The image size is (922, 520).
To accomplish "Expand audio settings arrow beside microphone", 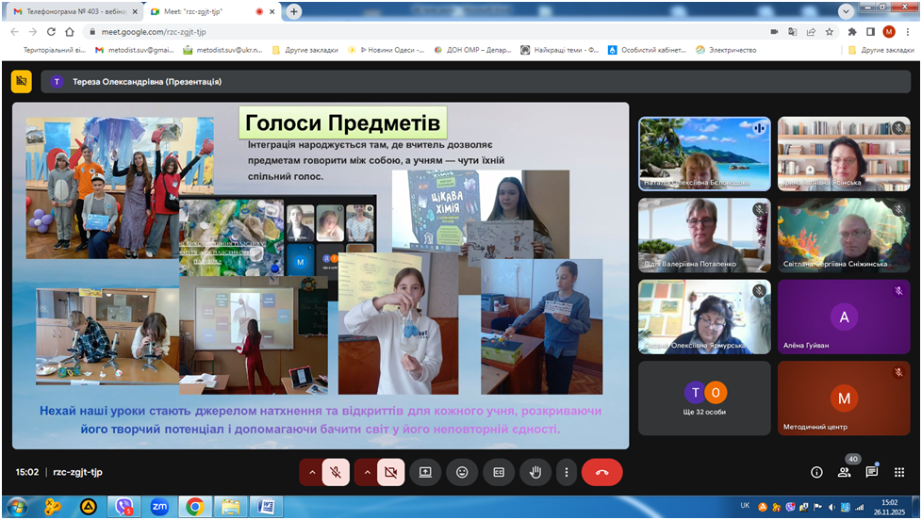I will [310, 472].
